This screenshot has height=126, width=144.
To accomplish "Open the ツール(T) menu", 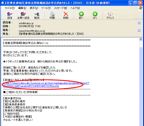I will [x=46, y=8].
